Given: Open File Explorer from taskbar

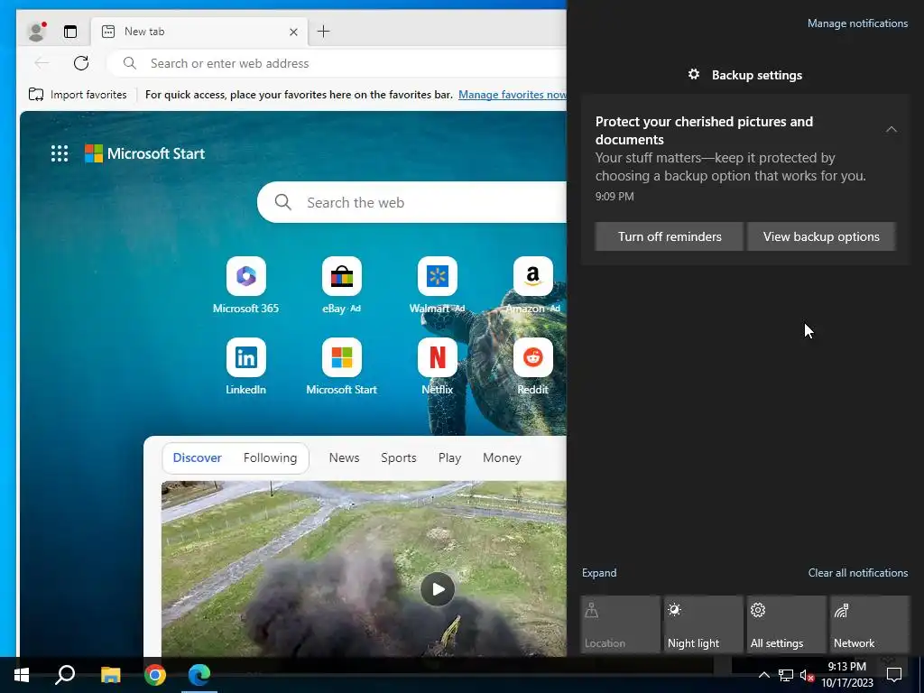Looking at the screenshot, I should [x=110, y=675].
